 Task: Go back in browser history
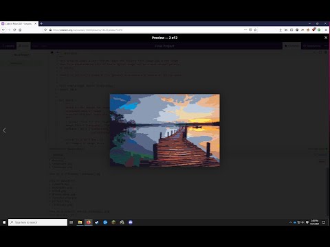pos(3,30)
